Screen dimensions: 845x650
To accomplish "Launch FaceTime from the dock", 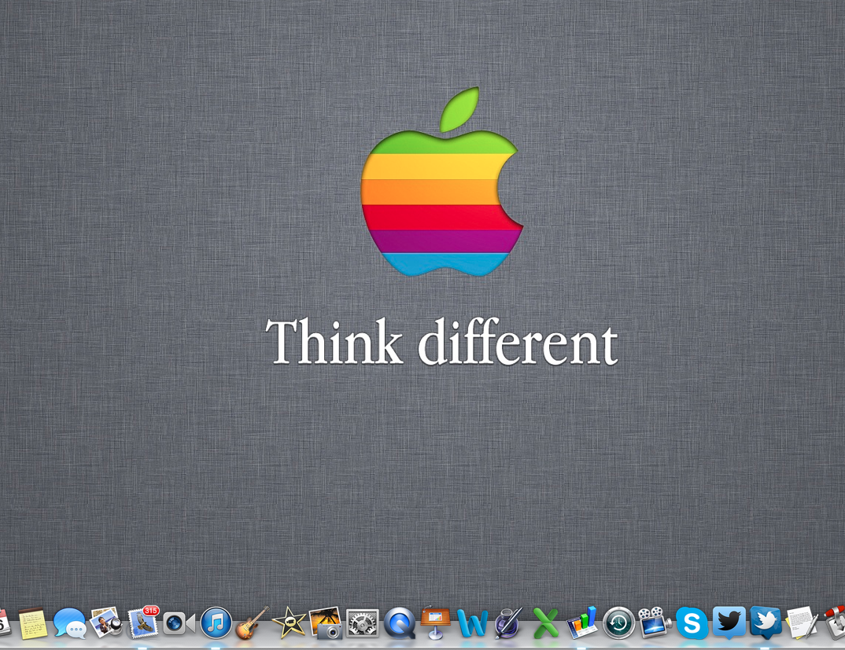I will (x=179, y=623).
